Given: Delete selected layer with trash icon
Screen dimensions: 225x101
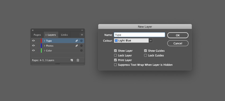Looking at the screenshot, I should 78,60.
